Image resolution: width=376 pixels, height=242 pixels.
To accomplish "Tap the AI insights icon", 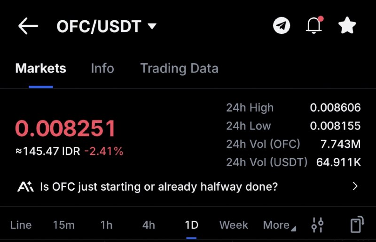I will 25,186.
